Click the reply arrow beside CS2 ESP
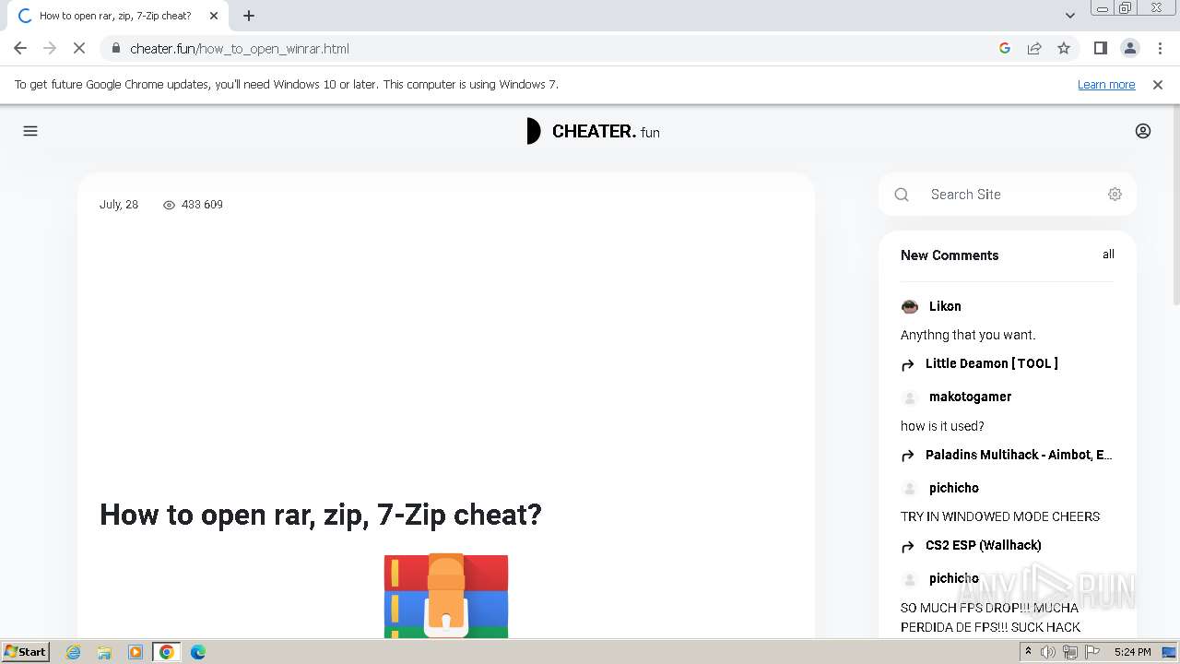The image size is (1180, 664). [x=908, y=546]
